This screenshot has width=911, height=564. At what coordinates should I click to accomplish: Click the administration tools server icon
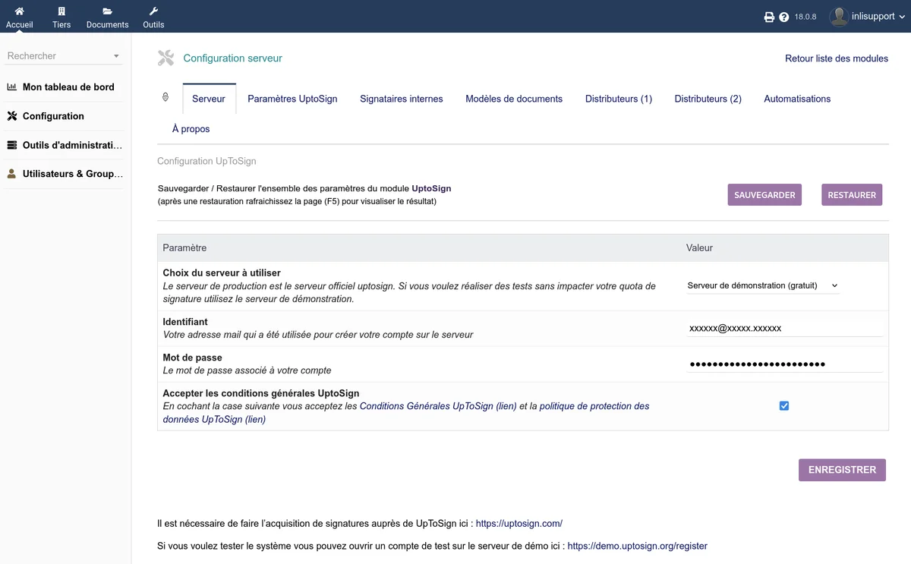[x=12, y=145]
